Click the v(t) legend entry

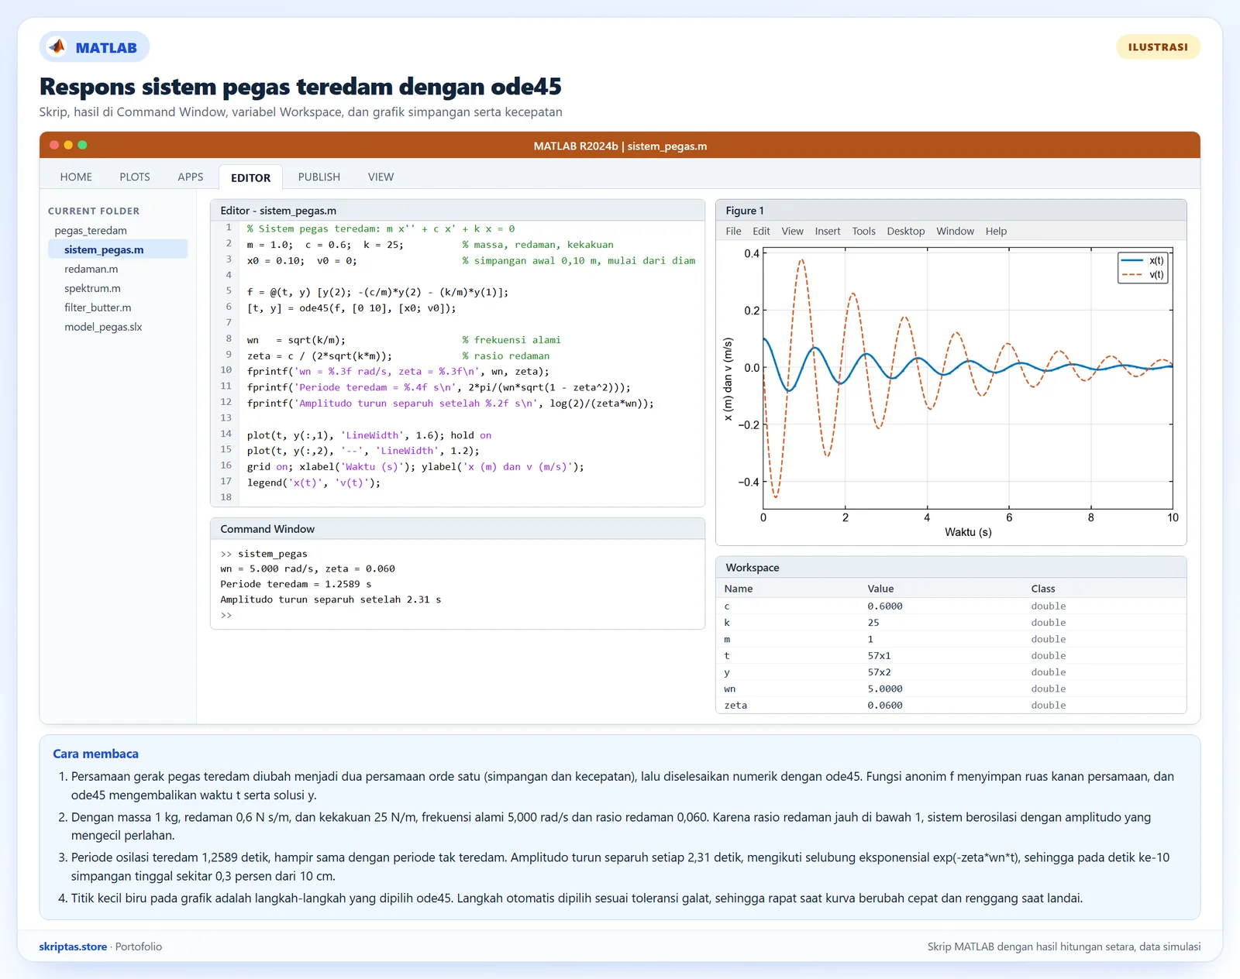click(1142, 274)
